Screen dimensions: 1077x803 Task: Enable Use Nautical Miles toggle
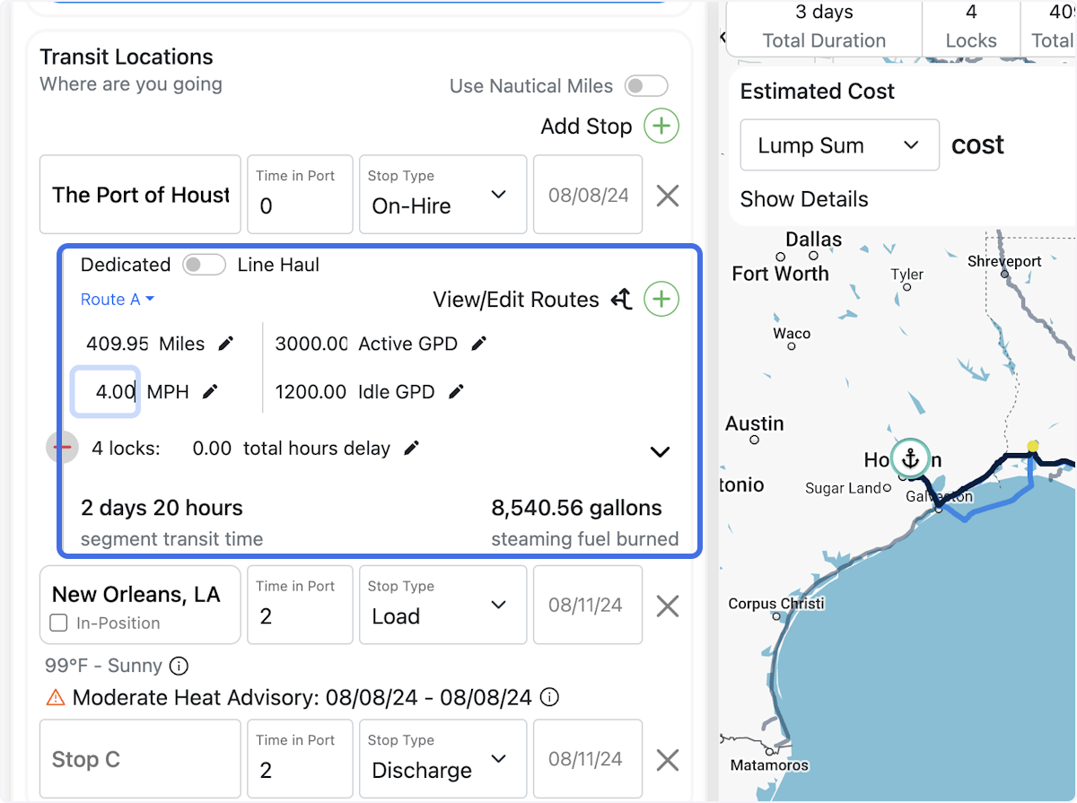[646, 86]
